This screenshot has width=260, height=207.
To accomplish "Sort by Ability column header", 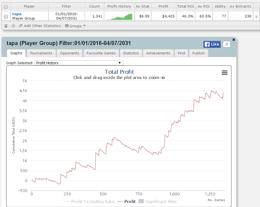I will tap(220, 7).
